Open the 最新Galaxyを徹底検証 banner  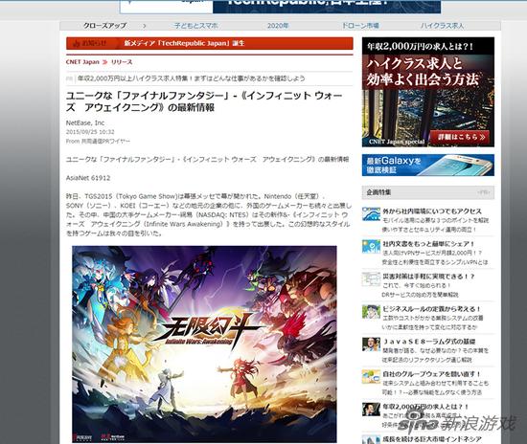click(x=428, y=165)
